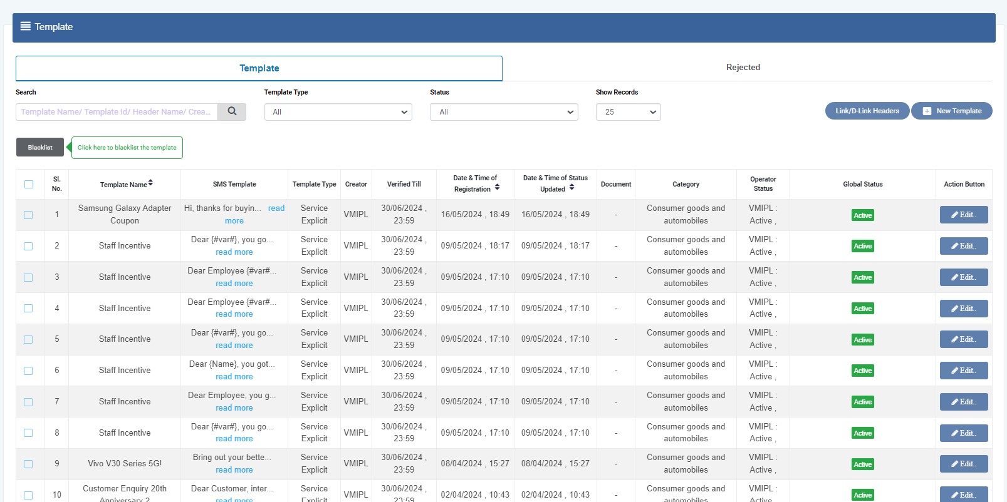Select the Template tab
The image size is (1007, 502).
[x=259, y=68]
